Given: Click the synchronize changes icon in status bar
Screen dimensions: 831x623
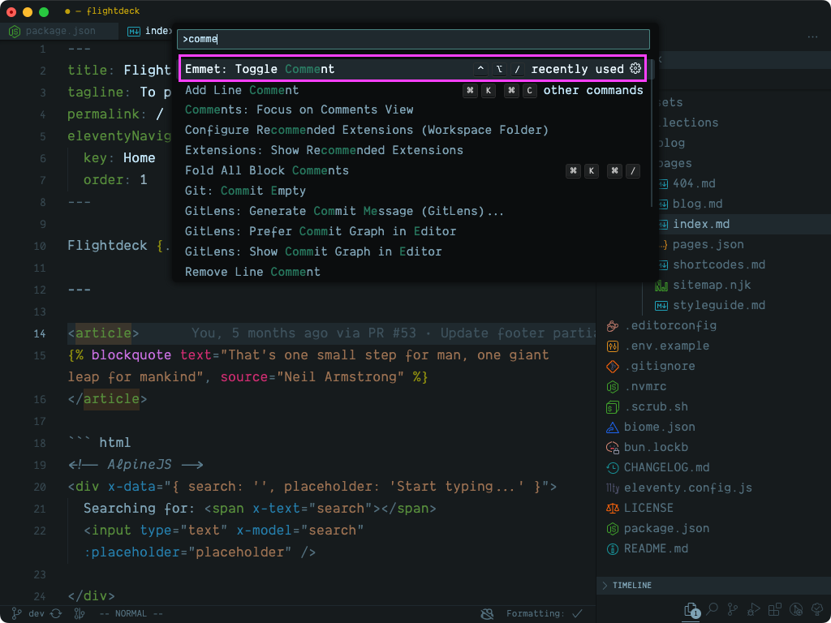Looking at the screenshot, I should click(56, 613).
